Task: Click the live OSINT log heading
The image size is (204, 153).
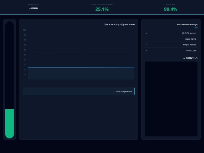Action: click(190, 58)
